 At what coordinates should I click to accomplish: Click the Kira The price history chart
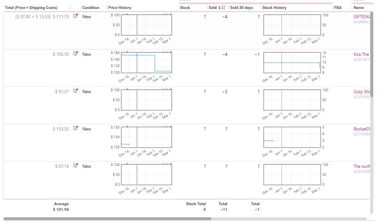pyautogui.click(x=146, y=62)
